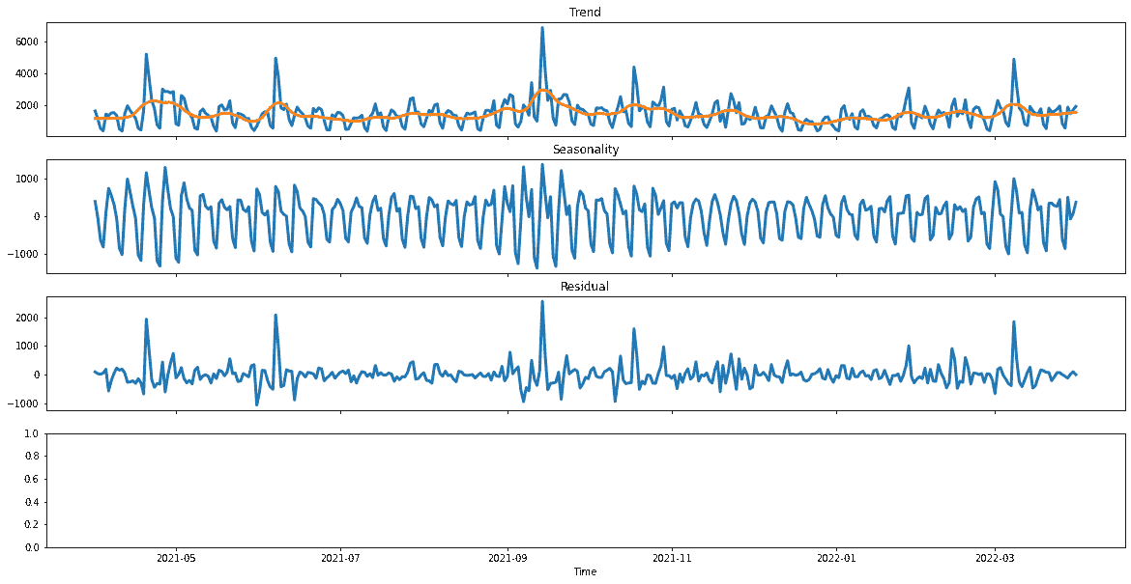
Task: Click inside the empty bottom subplot
Action: coord(585,490)
